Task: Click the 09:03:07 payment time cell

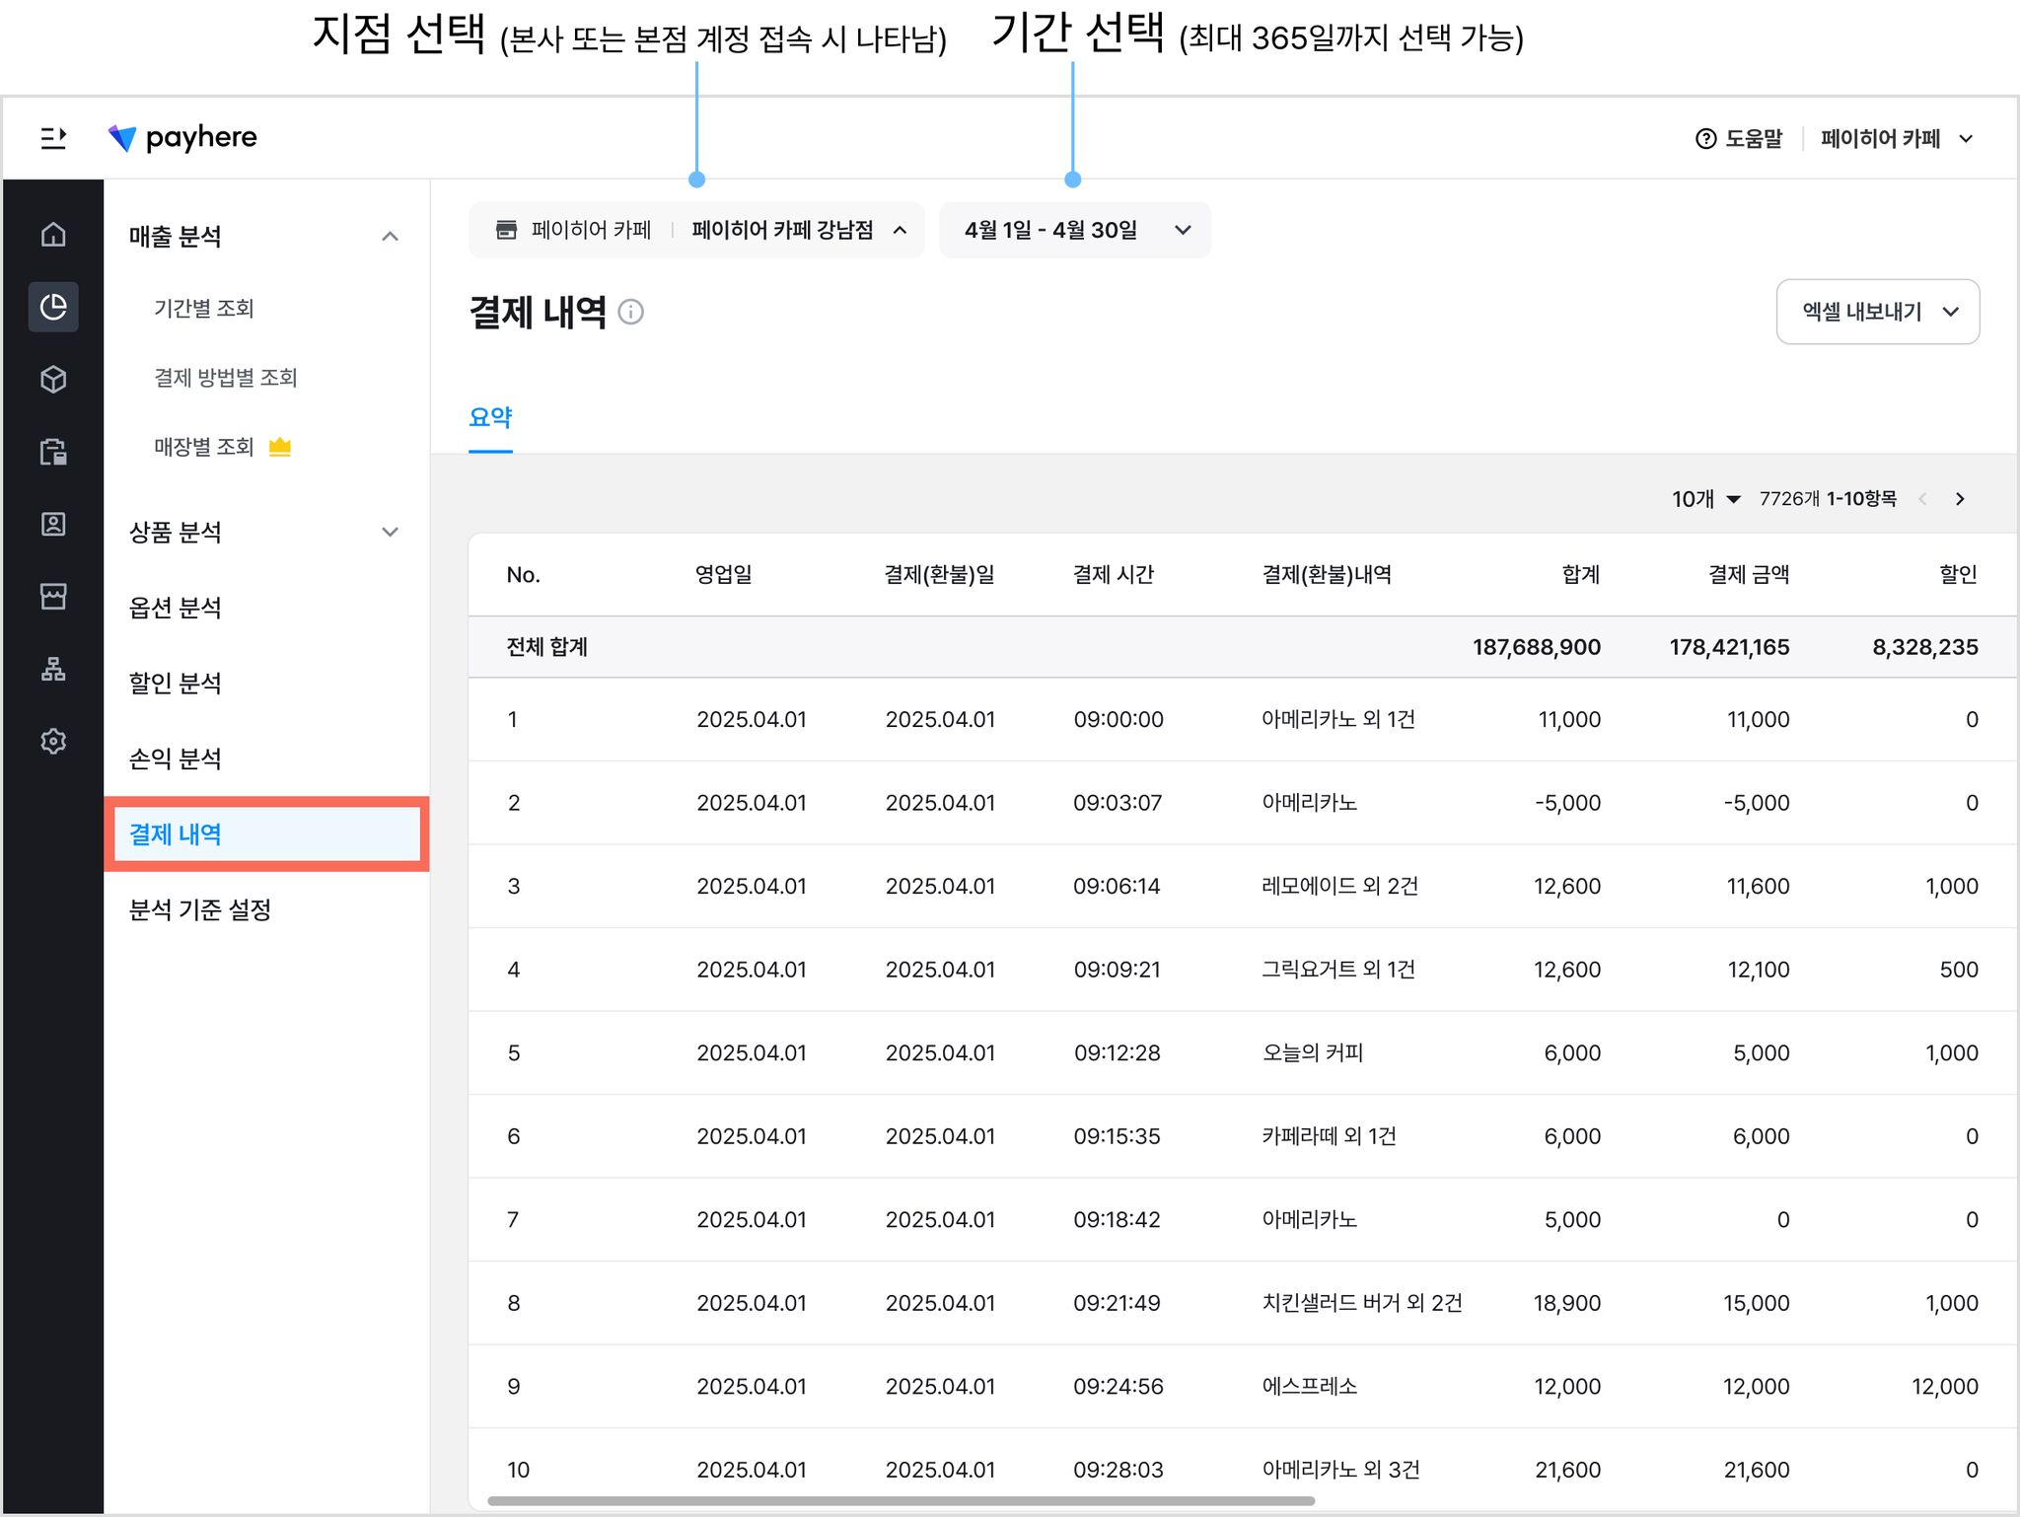Action: 1118,803
